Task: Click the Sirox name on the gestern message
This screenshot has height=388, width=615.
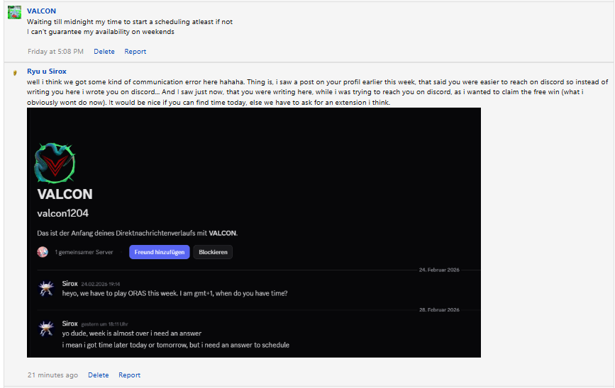Action: click(70, 324)
